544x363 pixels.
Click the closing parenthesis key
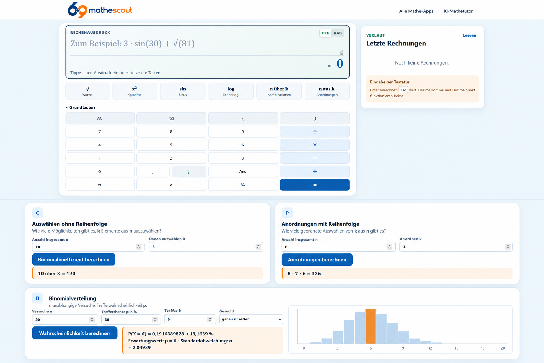pyautogui.click(x=315, y=118)
